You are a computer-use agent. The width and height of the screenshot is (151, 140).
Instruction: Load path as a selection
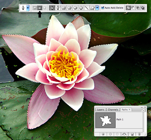pyautogui.click(x=117, y=134)
